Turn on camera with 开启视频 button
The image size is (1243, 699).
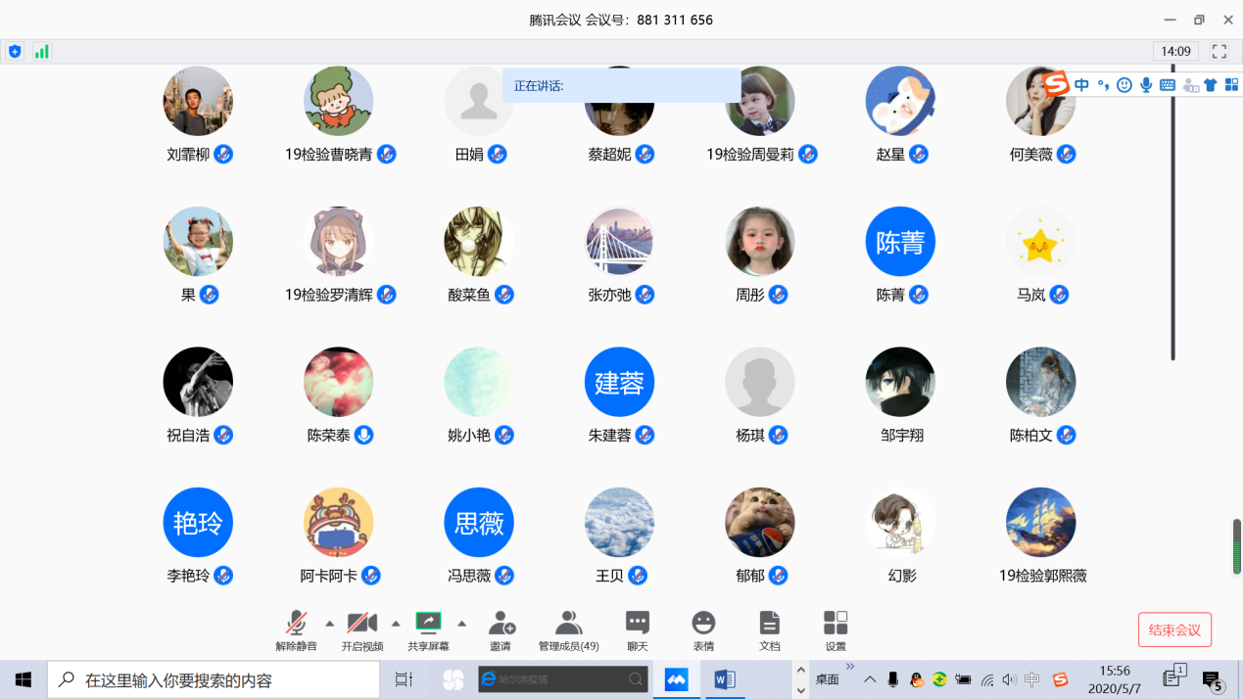(361, 630)
